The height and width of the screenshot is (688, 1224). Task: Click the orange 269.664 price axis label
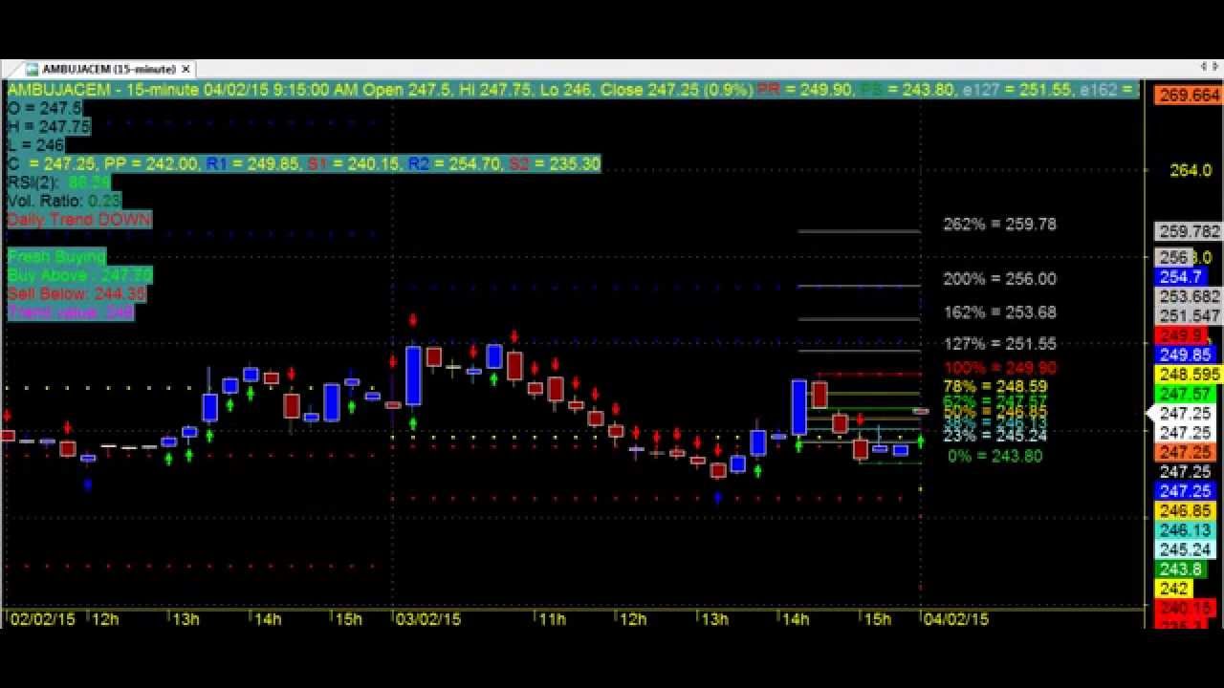[1189, 95]
